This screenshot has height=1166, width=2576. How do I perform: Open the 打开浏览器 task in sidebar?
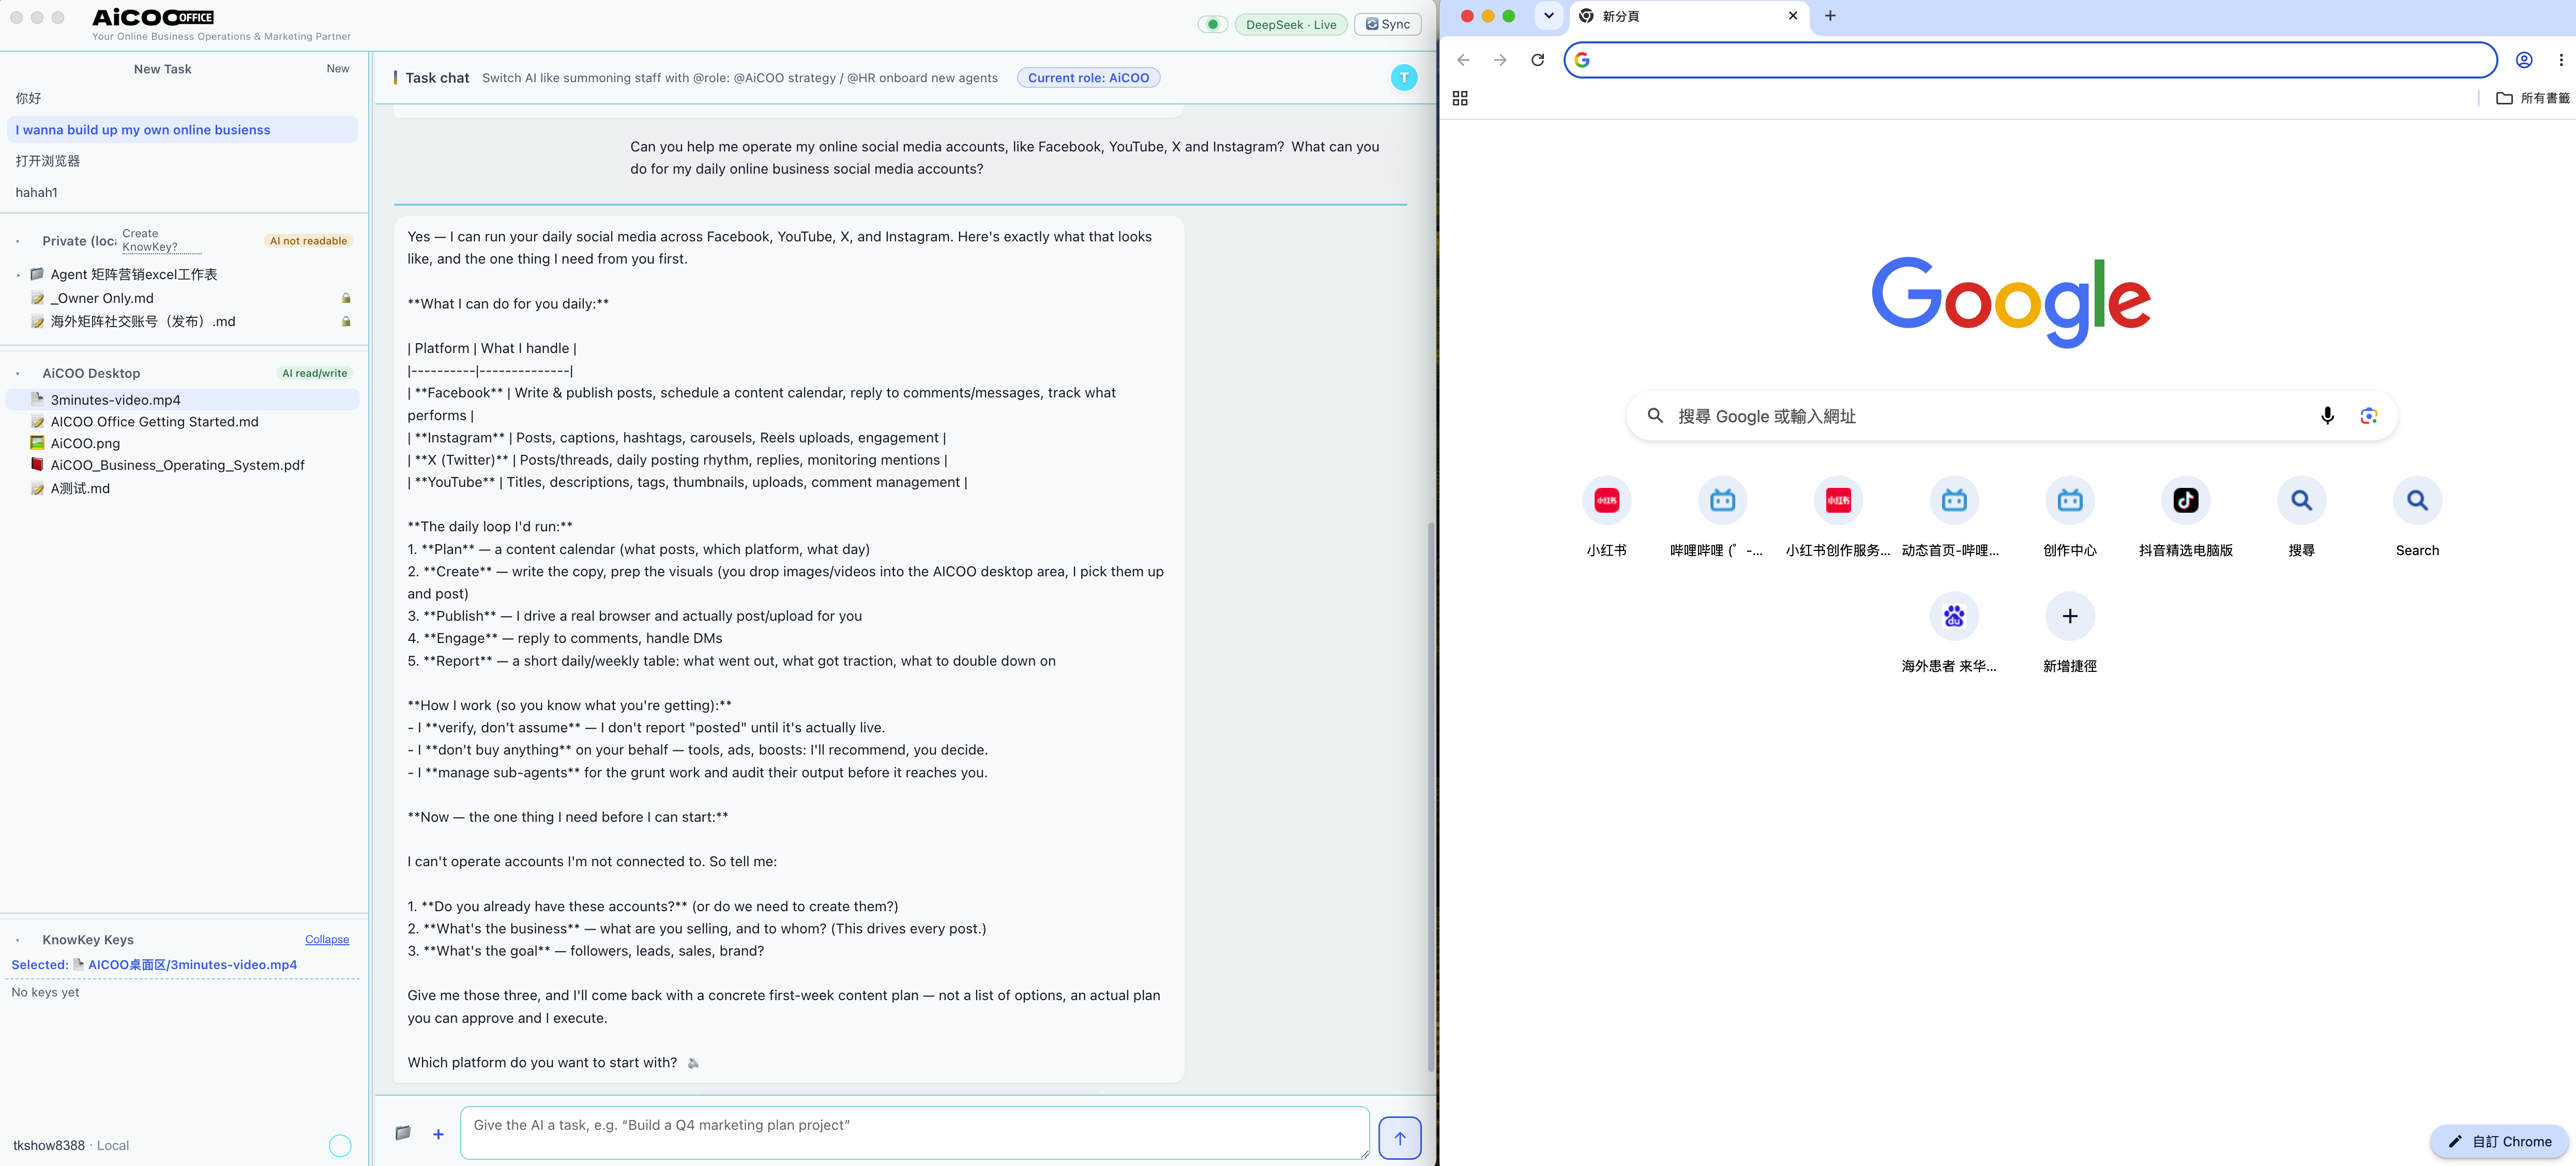182,161
